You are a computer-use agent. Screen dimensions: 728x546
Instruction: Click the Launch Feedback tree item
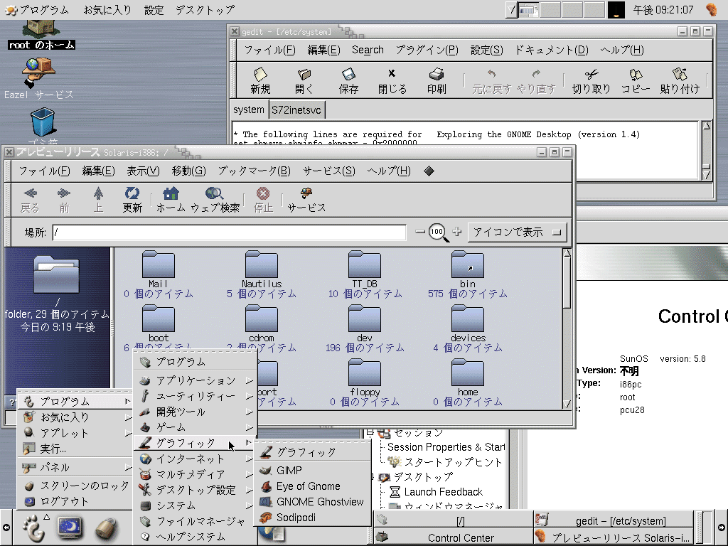(x=443, y=492)
